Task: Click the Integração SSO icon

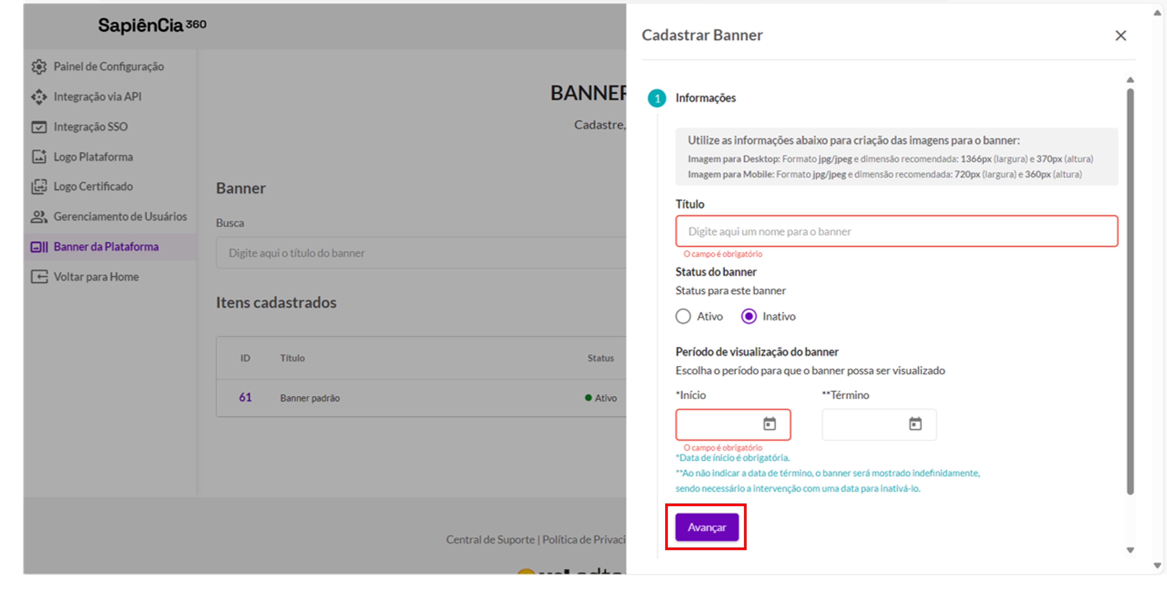Action: click(x=39, y=127)
